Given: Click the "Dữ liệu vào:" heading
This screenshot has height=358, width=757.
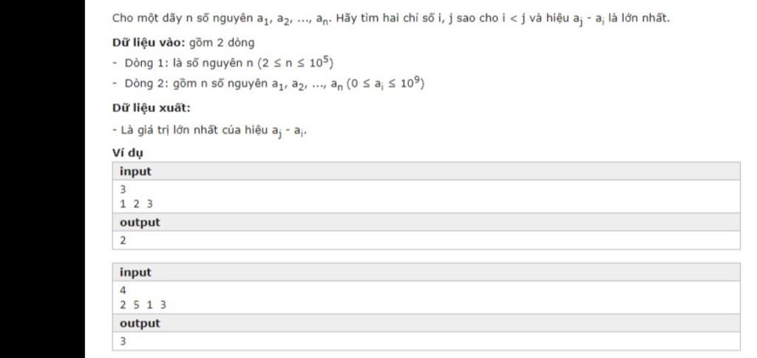Looking at the screenshot, I should [x=149, y=42].
